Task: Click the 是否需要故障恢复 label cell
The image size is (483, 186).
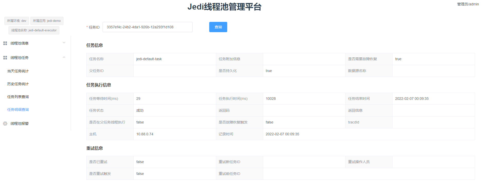Action: coord(369,59)
